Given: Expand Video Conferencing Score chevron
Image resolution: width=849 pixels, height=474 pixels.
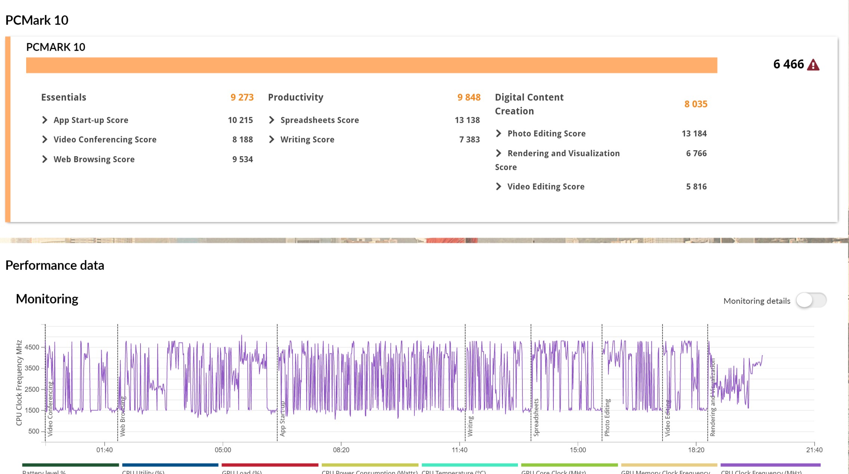Looking at the screenshot, I should point(45,139).
